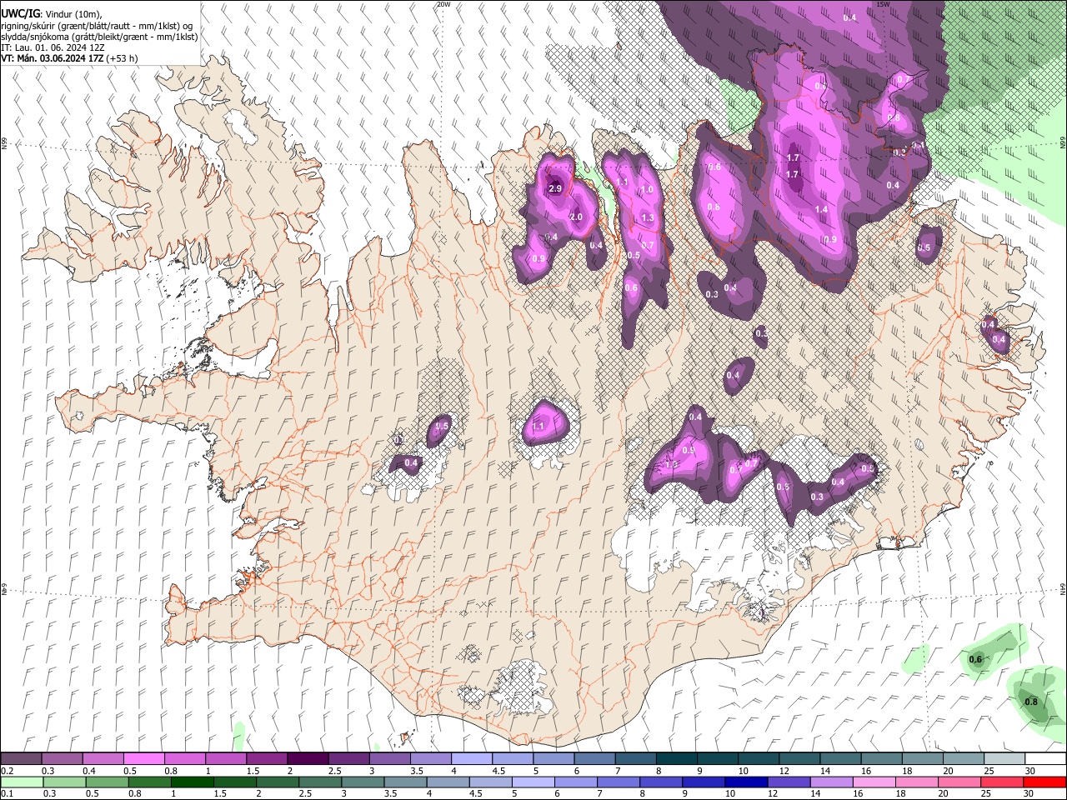Click the 'VT: Mán. 03.06.2024 17Z (+53 h)' line

coord(70,59)
